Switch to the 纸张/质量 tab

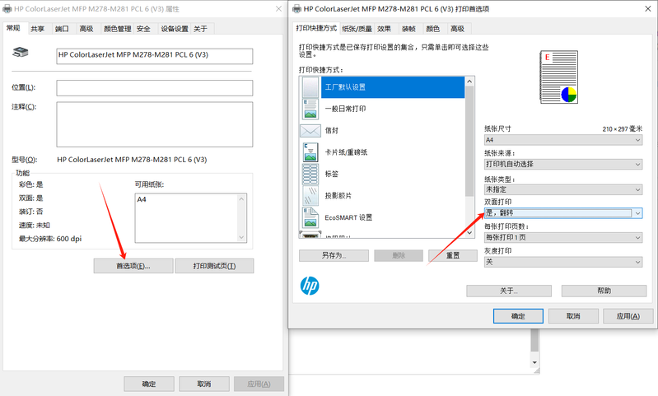tap(359, 28)
